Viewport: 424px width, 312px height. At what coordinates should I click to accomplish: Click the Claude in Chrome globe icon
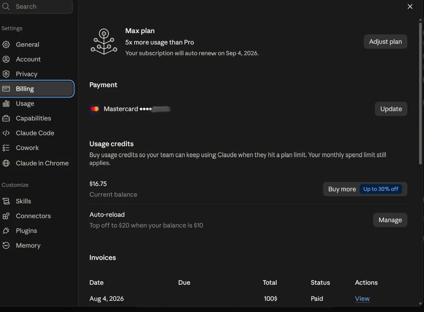tap(6, 163)
